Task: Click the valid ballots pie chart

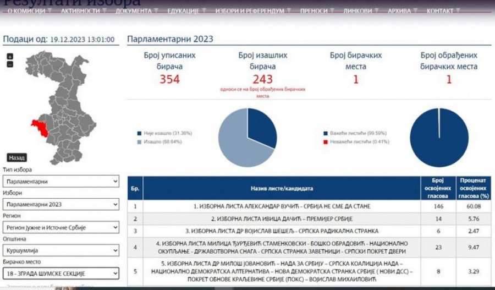Action: 439,138
